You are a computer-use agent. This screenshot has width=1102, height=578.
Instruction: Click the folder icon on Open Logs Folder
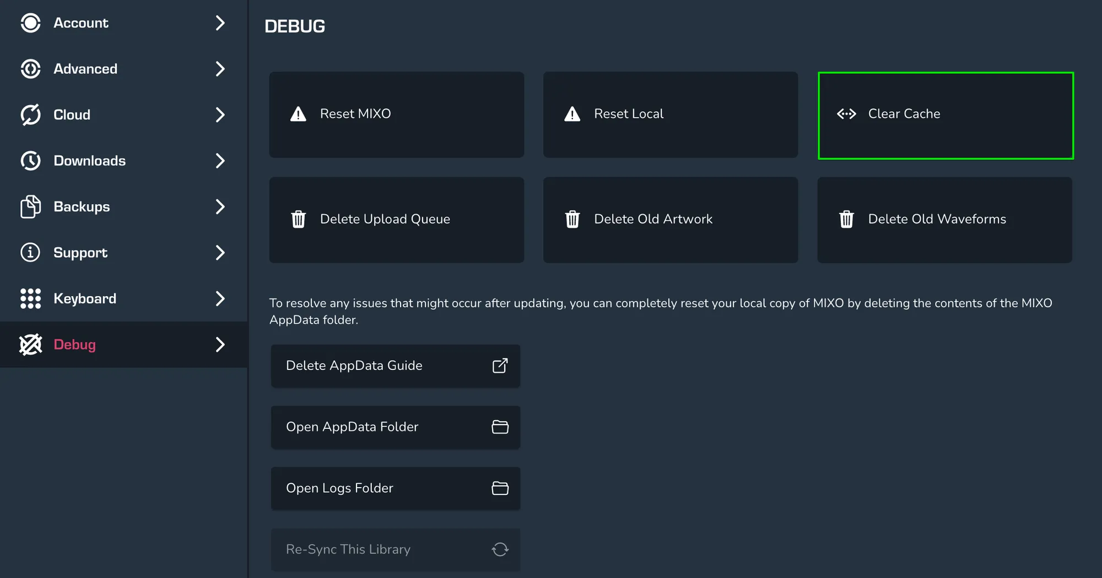tap(500, 488)
